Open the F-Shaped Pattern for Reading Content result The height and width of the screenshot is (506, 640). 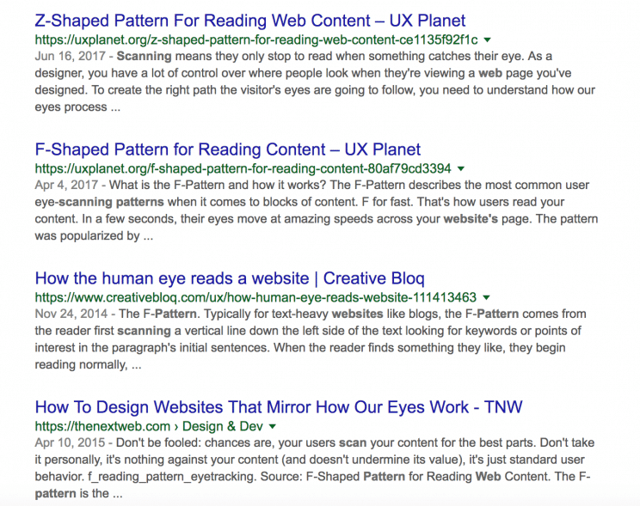(227, 149)
